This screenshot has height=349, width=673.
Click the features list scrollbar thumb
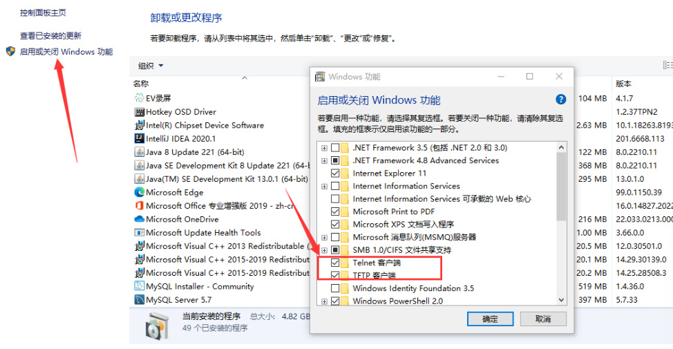click(561, 187)
